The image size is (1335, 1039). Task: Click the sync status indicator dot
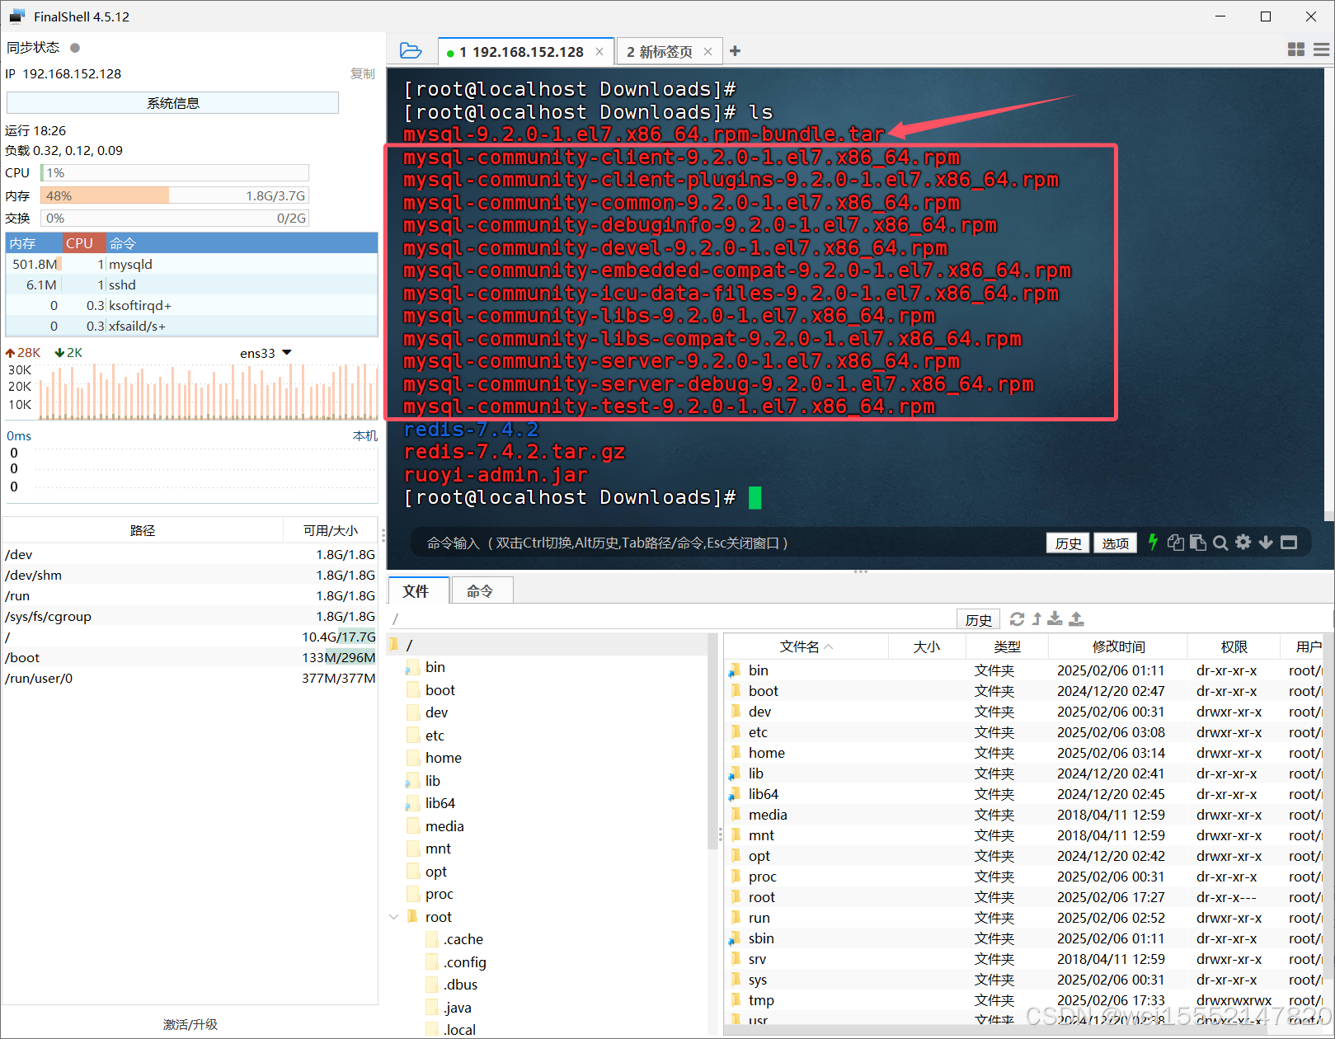pos(75,48)
